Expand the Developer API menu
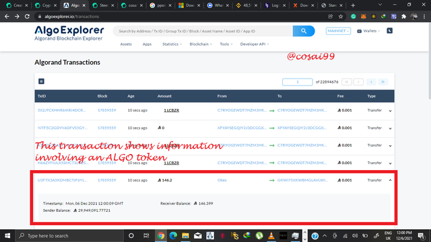 tap(255, 44)
